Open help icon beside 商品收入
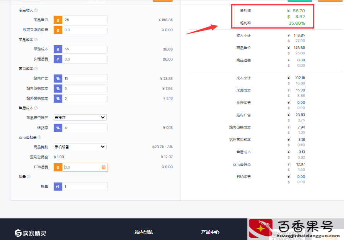The width and height of the screenshot is (344, 240). pos(36,10)
